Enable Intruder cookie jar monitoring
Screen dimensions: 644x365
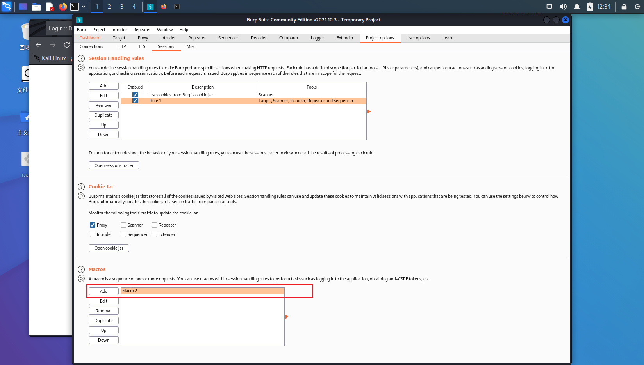[93, 234]
